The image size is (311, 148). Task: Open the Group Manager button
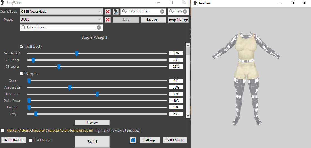coord(178,20)
